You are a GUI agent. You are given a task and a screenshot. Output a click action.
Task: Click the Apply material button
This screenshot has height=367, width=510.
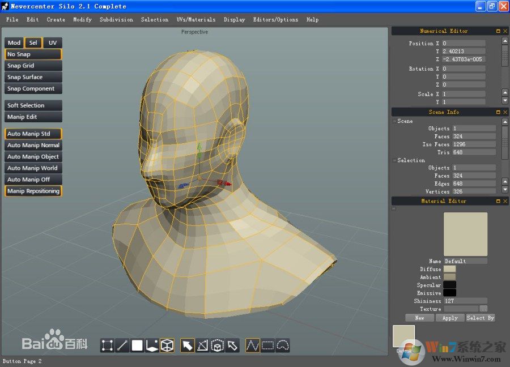click(x=450, y=318)
